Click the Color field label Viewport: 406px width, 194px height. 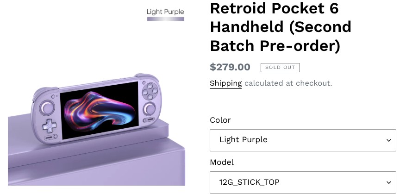220,120
